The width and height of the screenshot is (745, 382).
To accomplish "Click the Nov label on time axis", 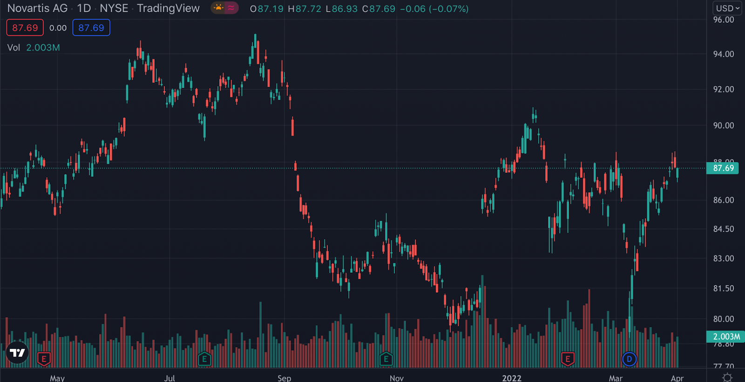I will (397, 378).
